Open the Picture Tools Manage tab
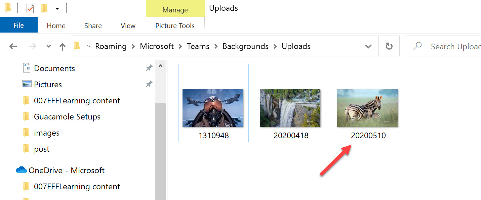This screenshot has height=200, width=481. tap(175, 10)
